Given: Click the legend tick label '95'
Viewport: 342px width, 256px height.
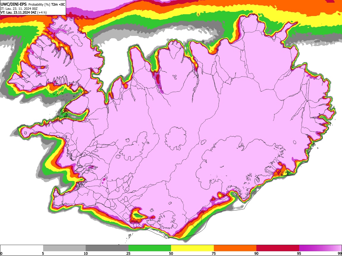Looking at the screenshot, I should (299, 253).
